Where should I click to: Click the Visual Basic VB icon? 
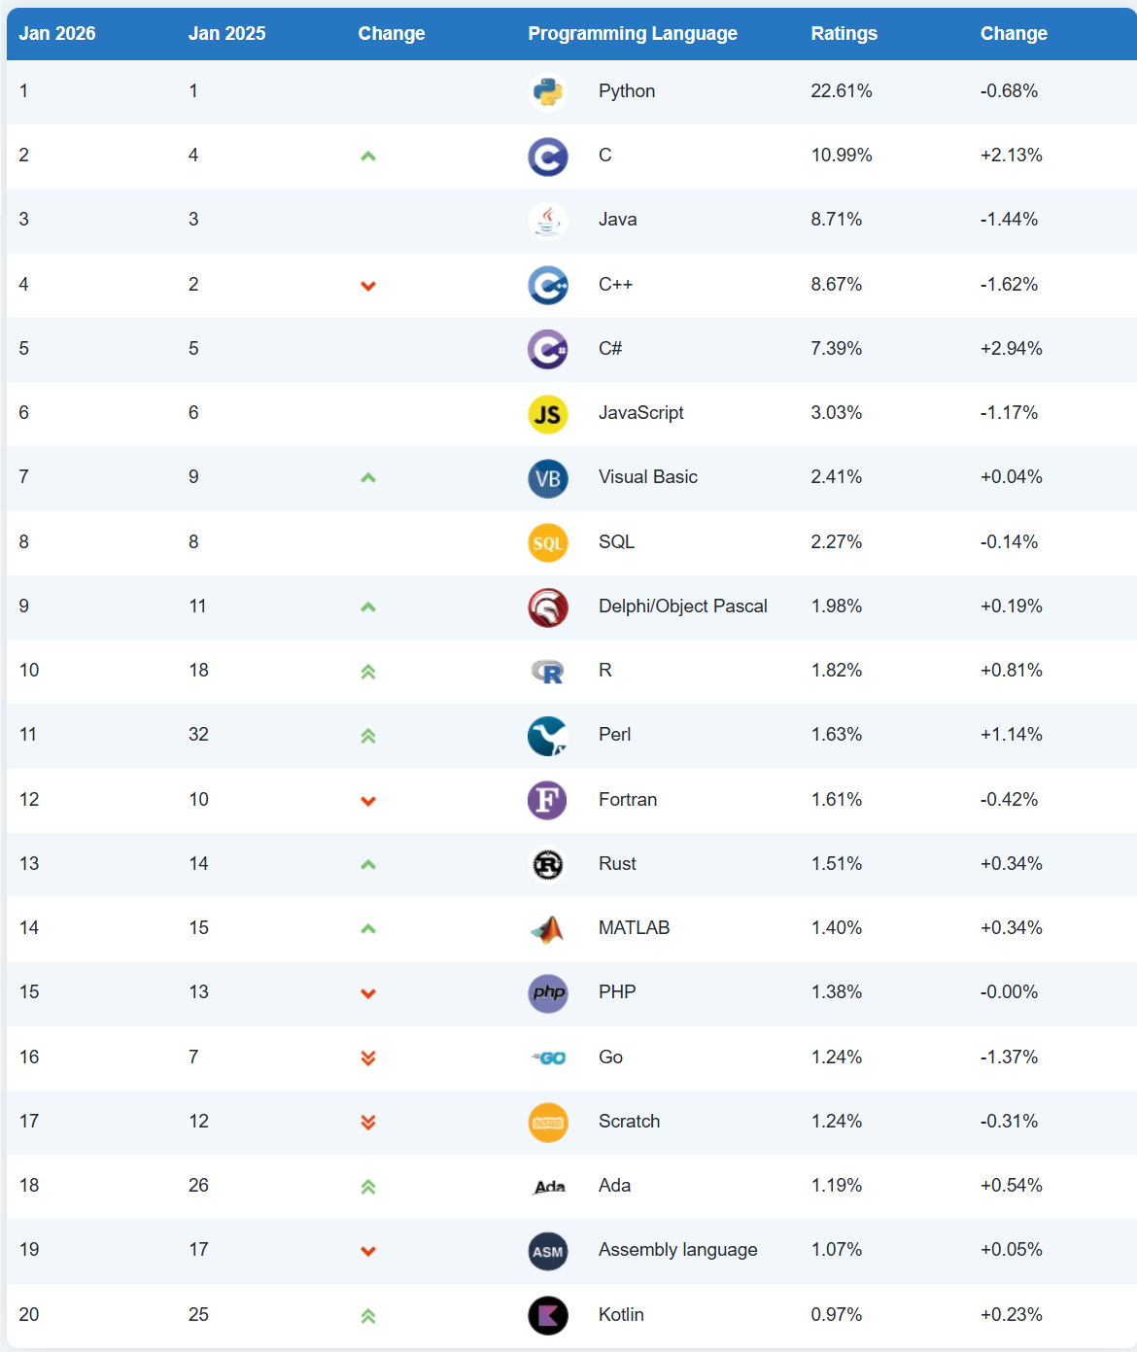[x=547, y=478]
